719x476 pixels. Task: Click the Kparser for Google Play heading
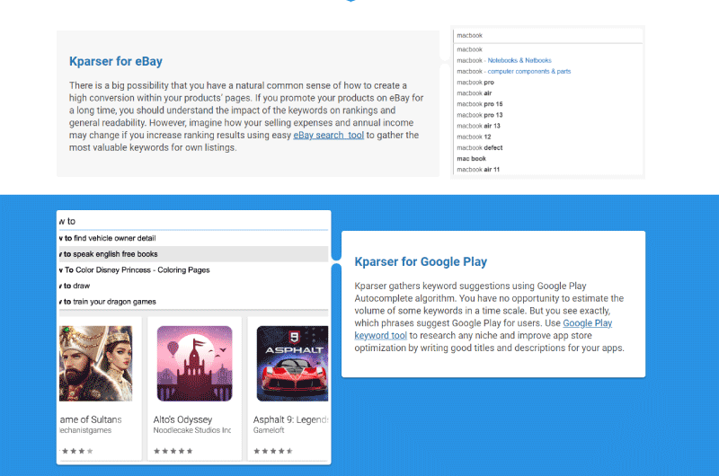(421, 261)
